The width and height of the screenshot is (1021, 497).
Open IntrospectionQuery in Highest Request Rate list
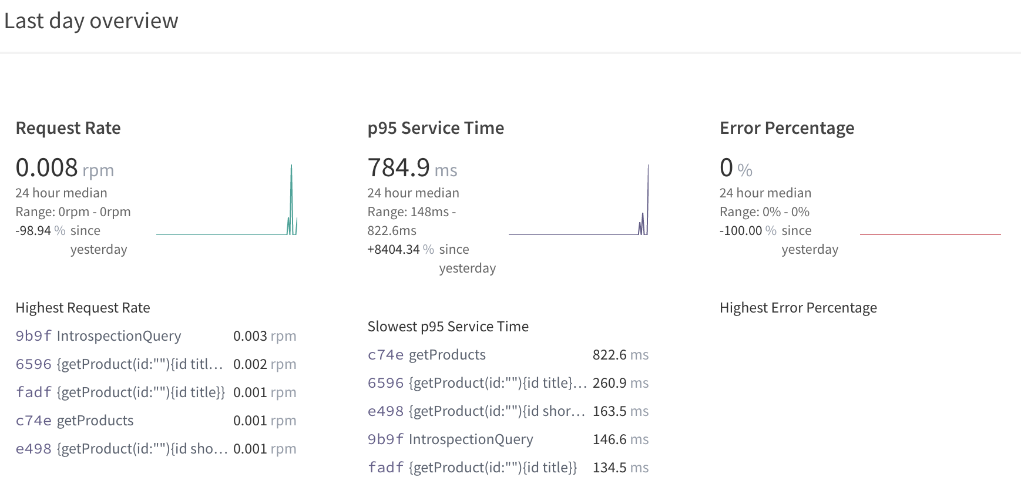click(98, 336)
